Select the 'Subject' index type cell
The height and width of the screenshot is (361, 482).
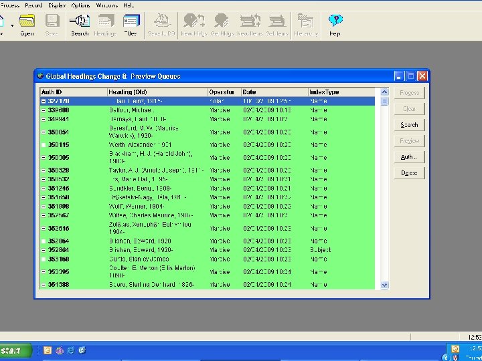pyautogui.click(x=320, y=250)
